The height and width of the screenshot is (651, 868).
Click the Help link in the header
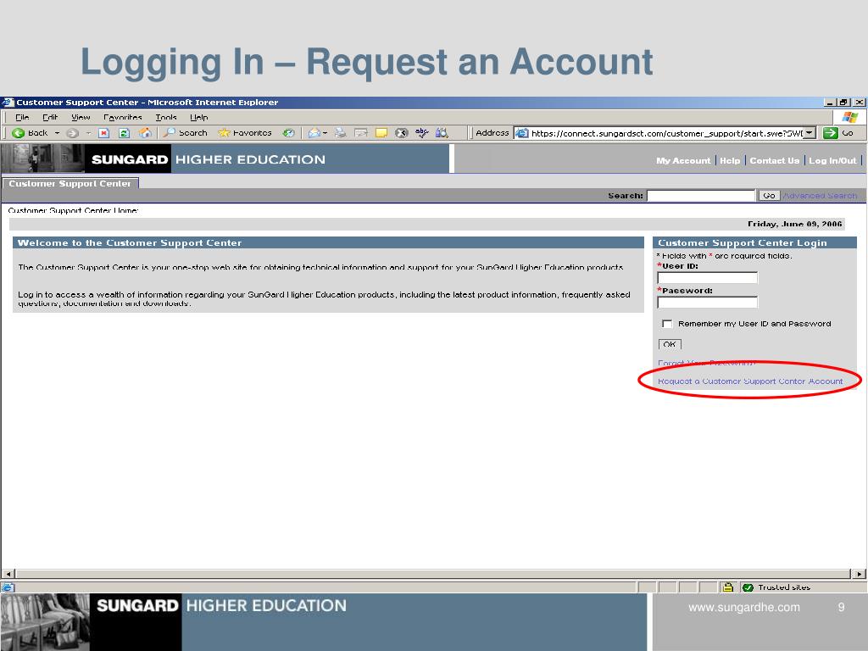pyautogui.click(x=730, y=160)
